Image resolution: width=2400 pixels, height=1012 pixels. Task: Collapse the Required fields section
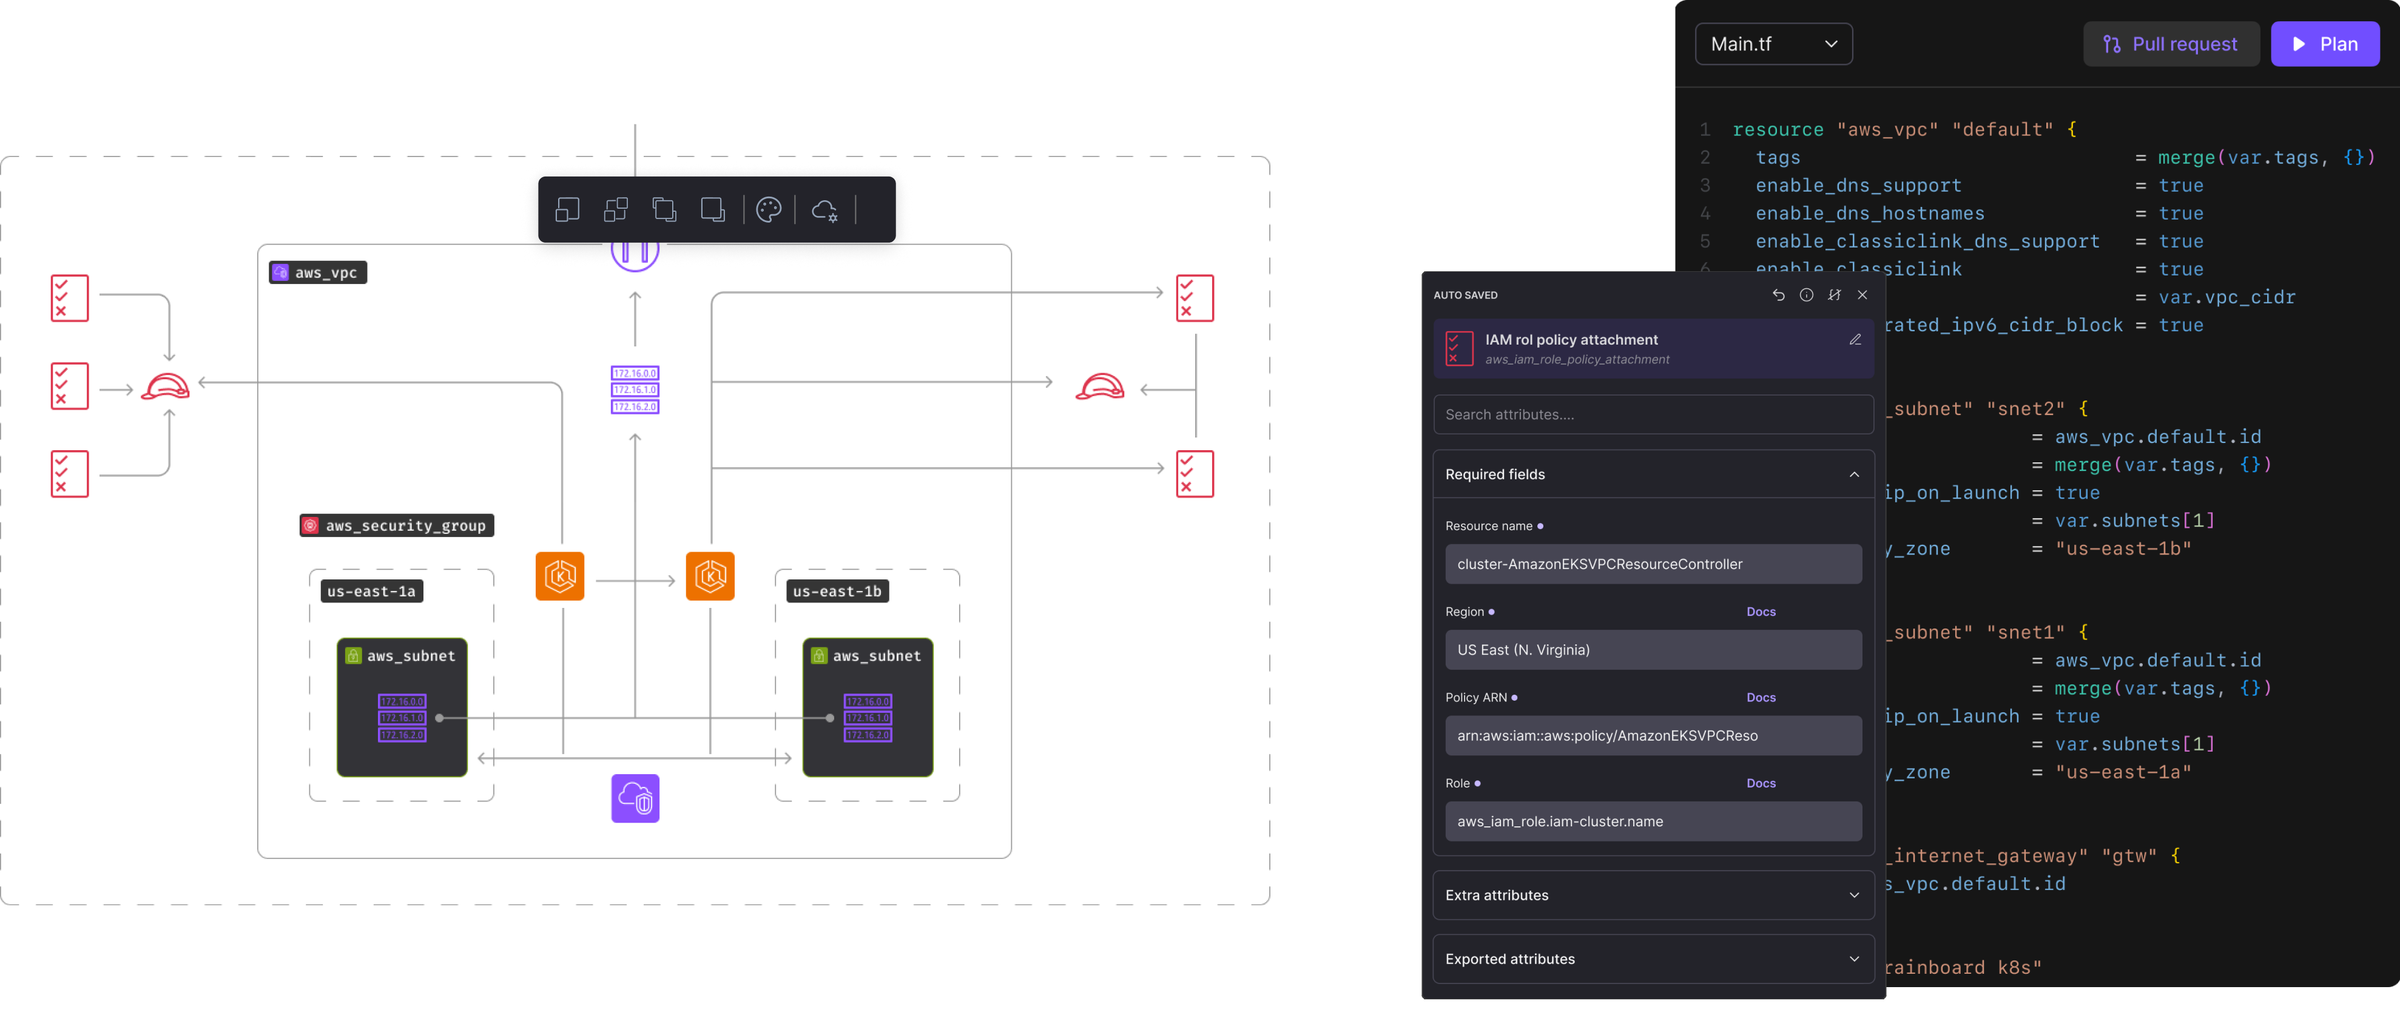tap(1853, 474)
